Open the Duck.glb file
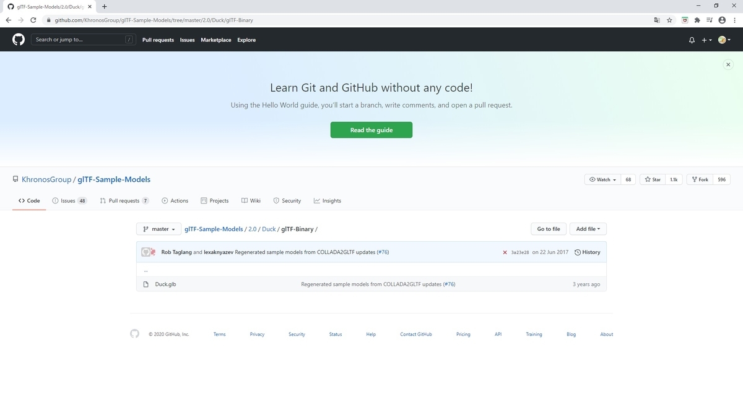This screenshot has width=743, height=402. pyautogui.click(x=165, y=284)
